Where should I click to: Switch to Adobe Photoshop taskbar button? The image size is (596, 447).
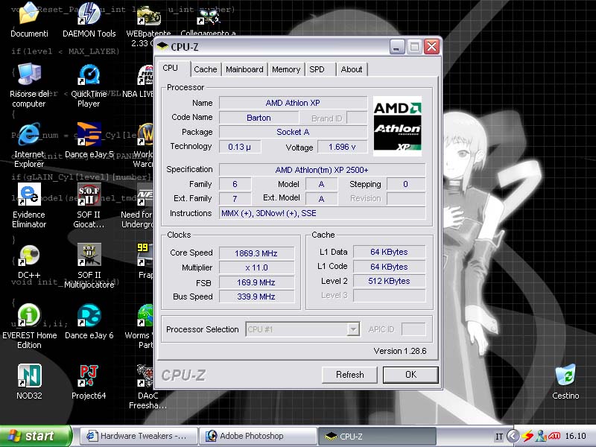(x=258, y=436)
